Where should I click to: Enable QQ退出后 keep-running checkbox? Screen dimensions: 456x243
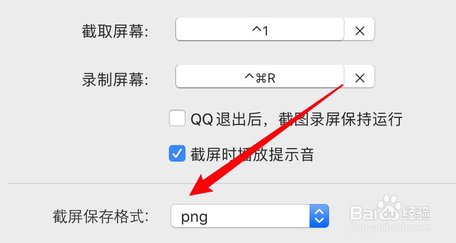click(x=177, y=118)
